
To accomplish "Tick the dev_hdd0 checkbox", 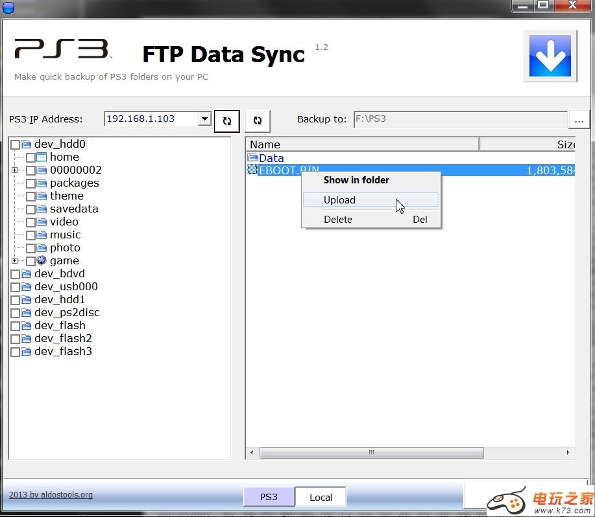I will coord(15,144).
